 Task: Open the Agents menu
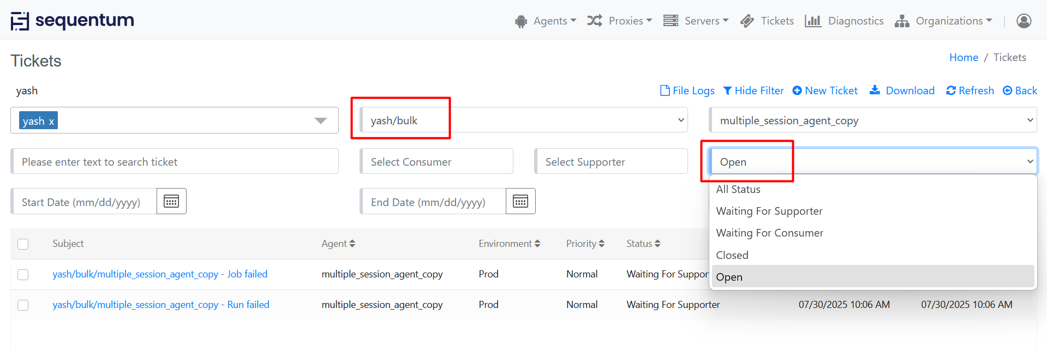[x=546, y=21]
